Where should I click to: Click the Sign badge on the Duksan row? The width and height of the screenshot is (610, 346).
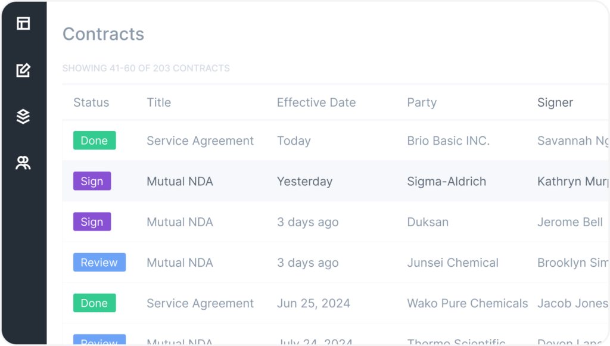point(92,222)
